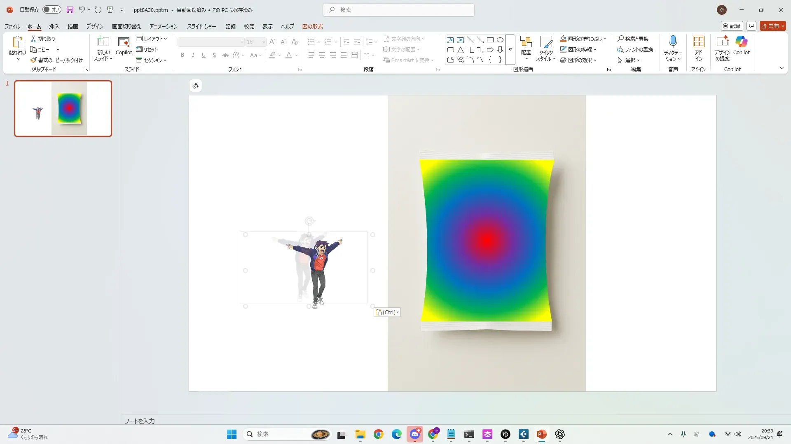Open the font color picker
The image size is (791, 444).
click(296, 55)
